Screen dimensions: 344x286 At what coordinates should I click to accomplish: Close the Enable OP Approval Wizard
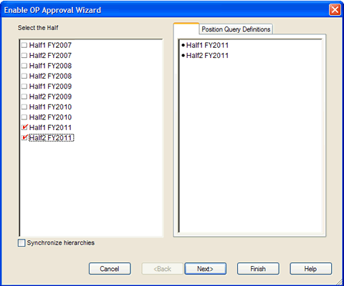[x=335, y=10]
